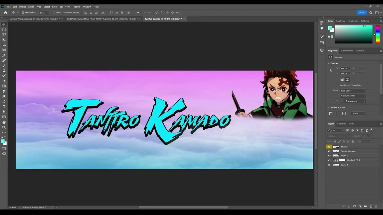
Task: Toggle the layer filter on/off switch
Action: [x=371, y=130]
